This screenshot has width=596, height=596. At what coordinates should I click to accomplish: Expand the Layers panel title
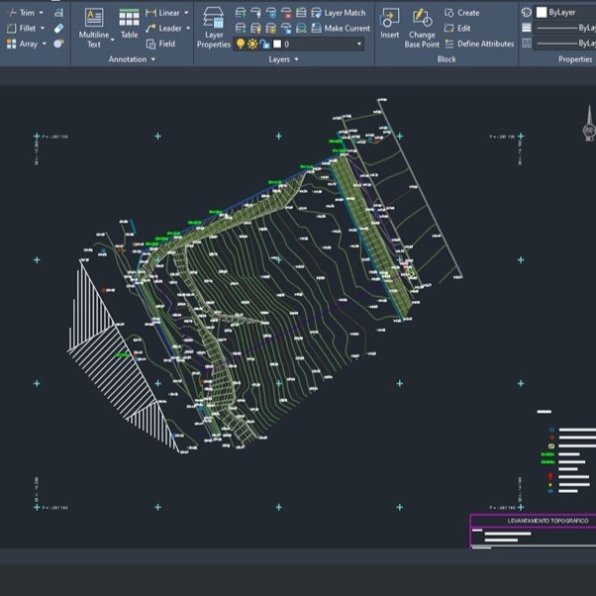284,59
